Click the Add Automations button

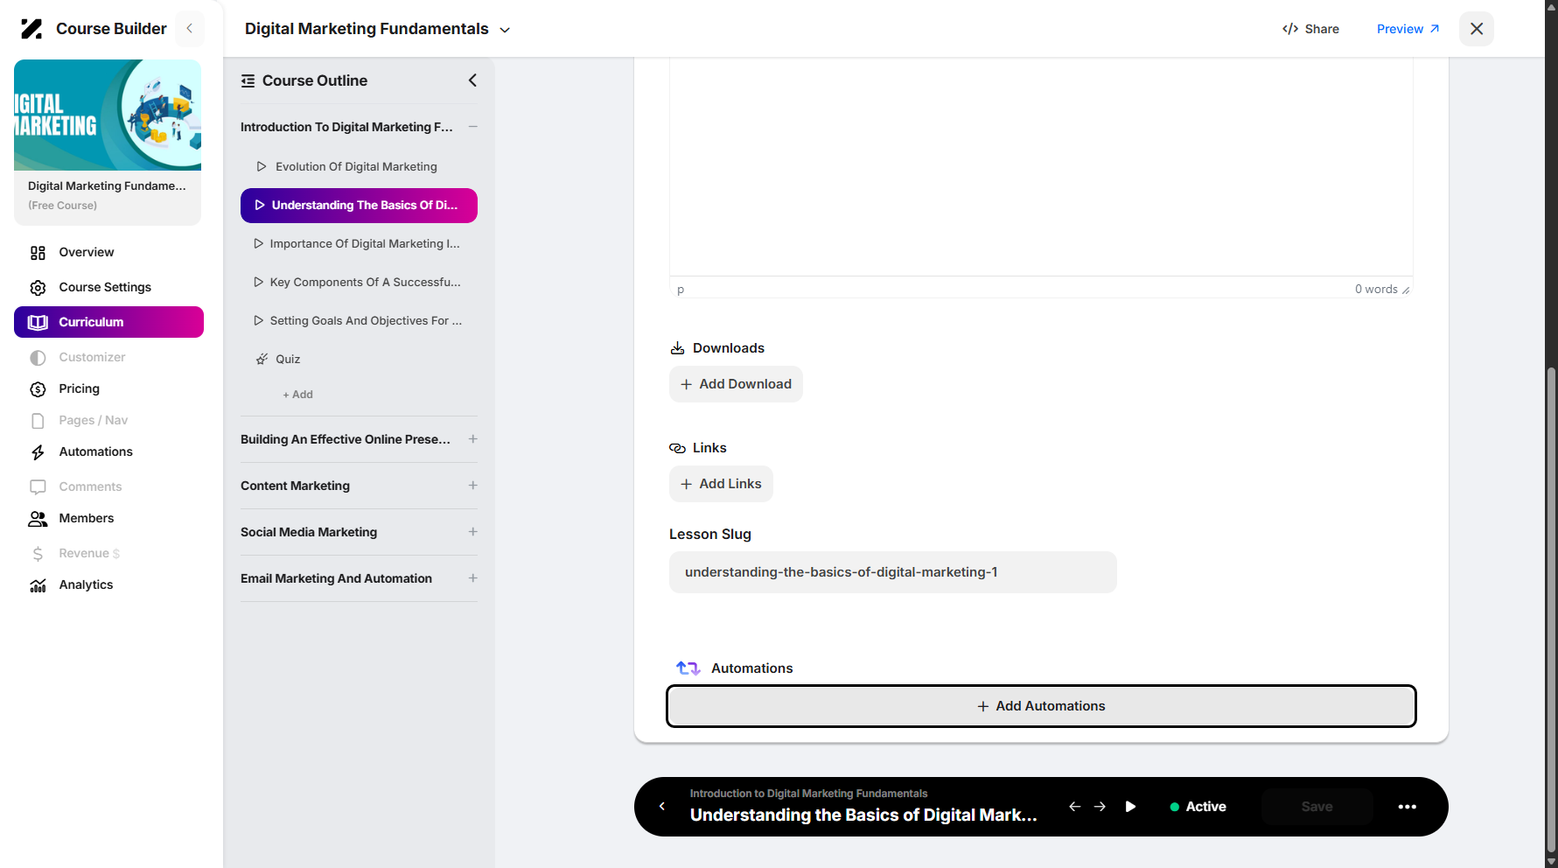tap(1041, 706)
